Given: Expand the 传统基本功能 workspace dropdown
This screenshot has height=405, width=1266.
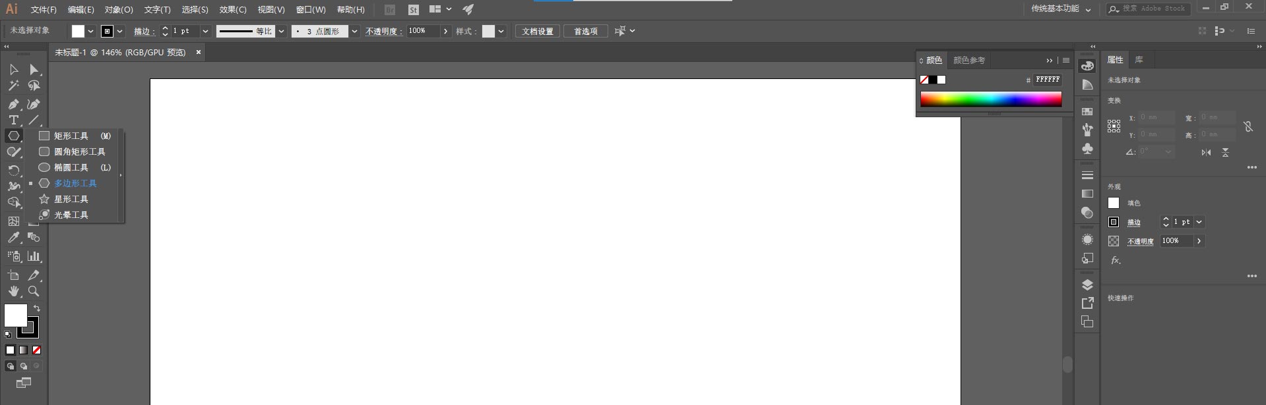Looking at the screenshot, I should [x=1088, y=9].
